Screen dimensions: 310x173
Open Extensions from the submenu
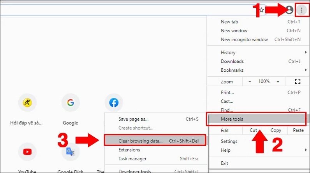tap(156, 150)
